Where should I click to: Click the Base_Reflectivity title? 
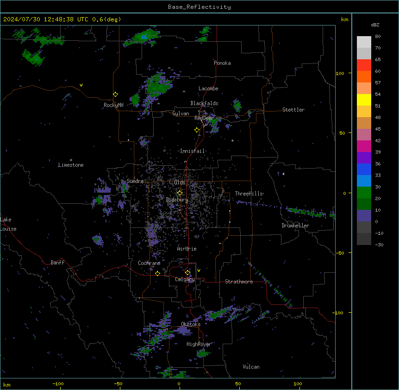[199, 7]
